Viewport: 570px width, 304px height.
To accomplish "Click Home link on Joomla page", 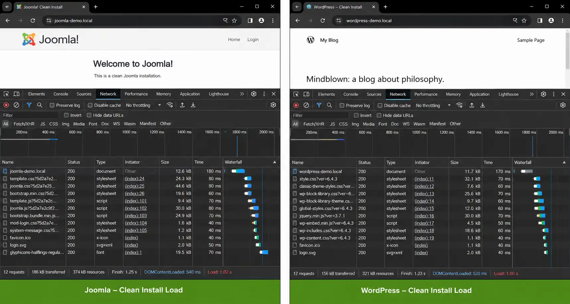I will (234, 39).
